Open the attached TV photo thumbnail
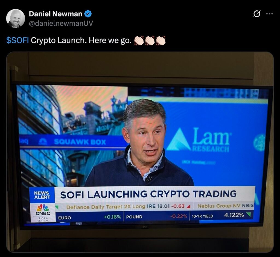Viewport: 280px width, 257px height. (140, 152)
